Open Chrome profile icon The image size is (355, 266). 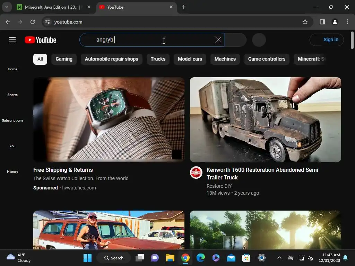pos(335,22)
